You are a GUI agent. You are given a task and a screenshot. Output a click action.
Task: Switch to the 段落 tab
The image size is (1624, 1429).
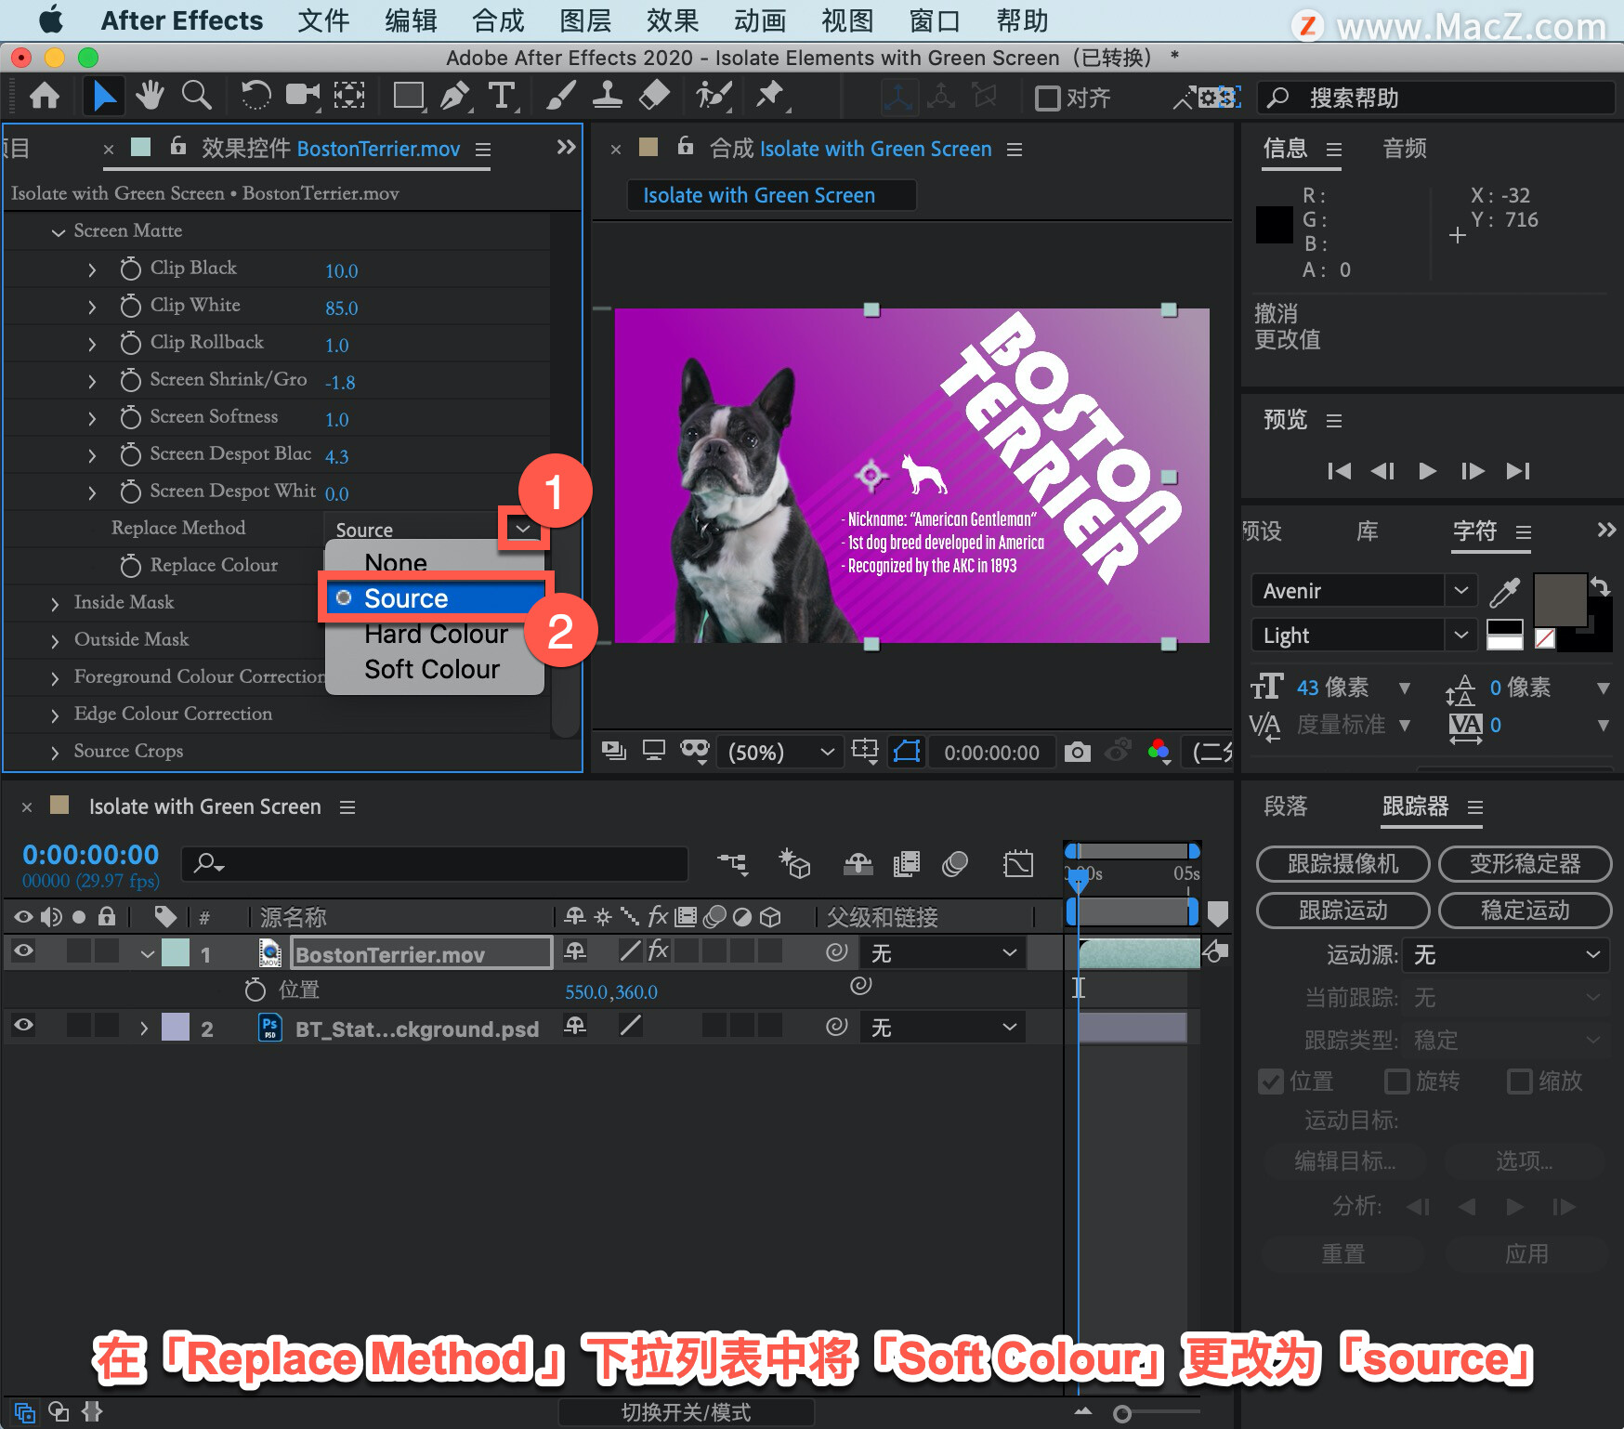click(x=1285, y=806)
